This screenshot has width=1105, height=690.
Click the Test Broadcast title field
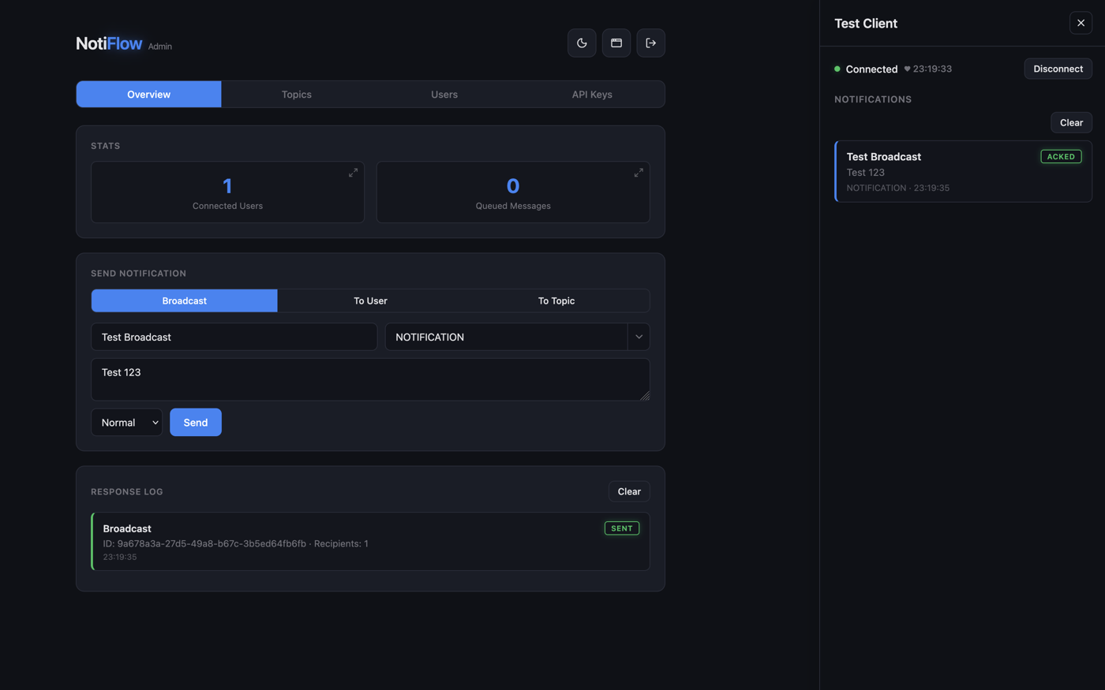pyautogui.click(x=234, y=337)
